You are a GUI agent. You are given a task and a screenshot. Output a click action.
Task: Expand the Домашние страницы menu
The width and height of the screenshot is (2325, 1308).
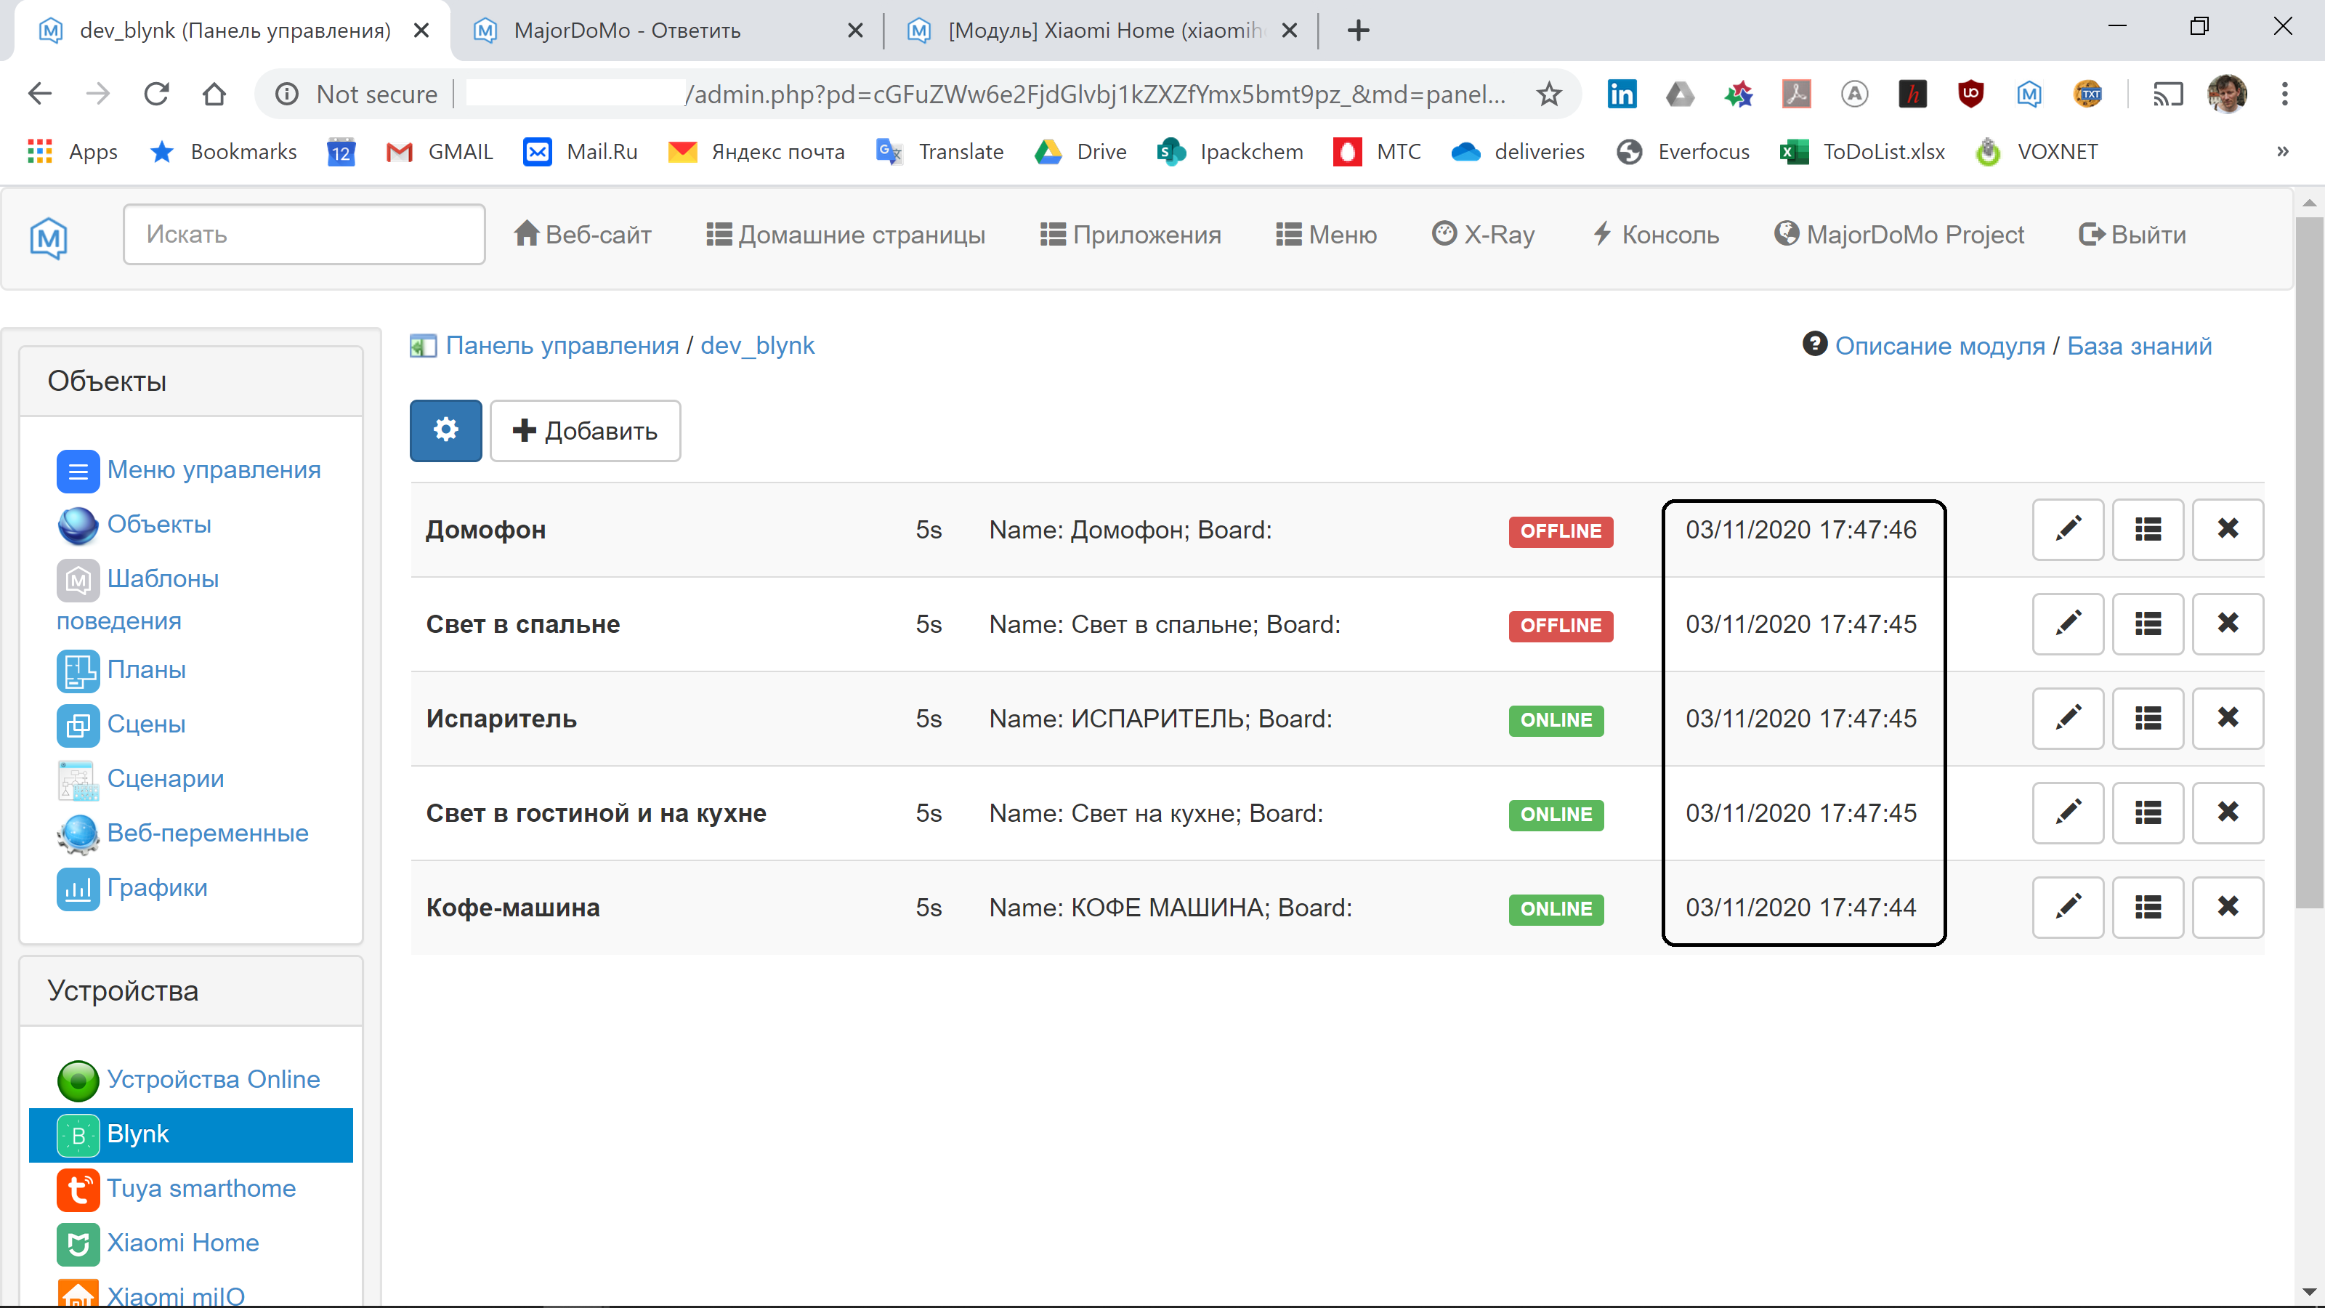(x=845, y=235)
